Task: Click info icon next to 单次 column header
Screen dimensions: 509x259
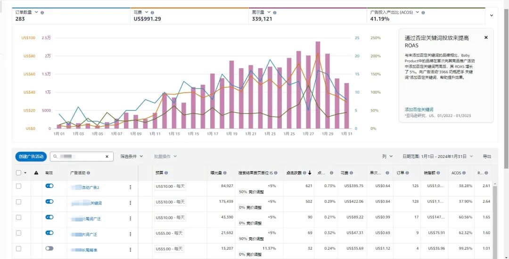Action: 387,173
